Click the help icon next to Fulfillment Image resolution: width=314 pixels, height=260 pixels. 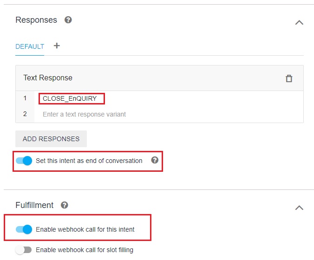tap(65, 205)
